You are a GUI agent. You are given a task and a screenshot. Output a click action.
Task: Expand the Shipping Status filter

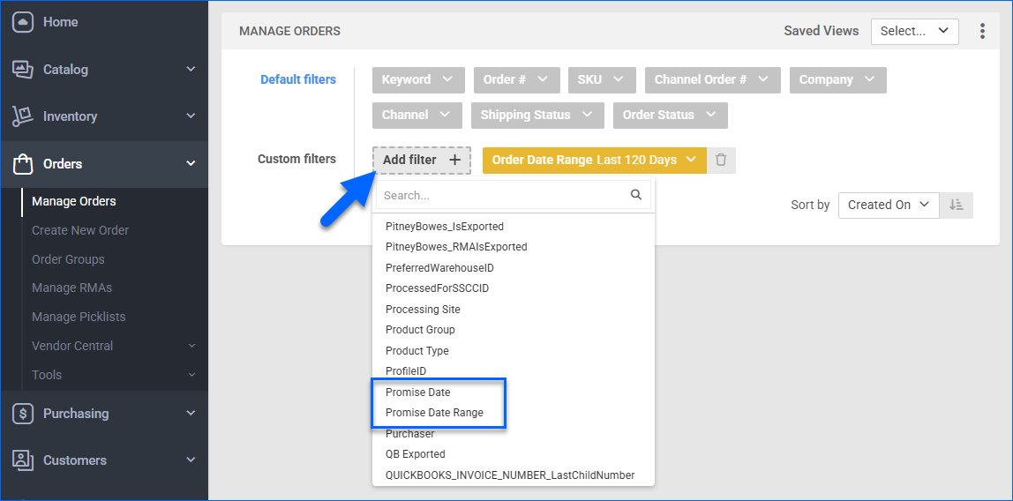[537, 115]
